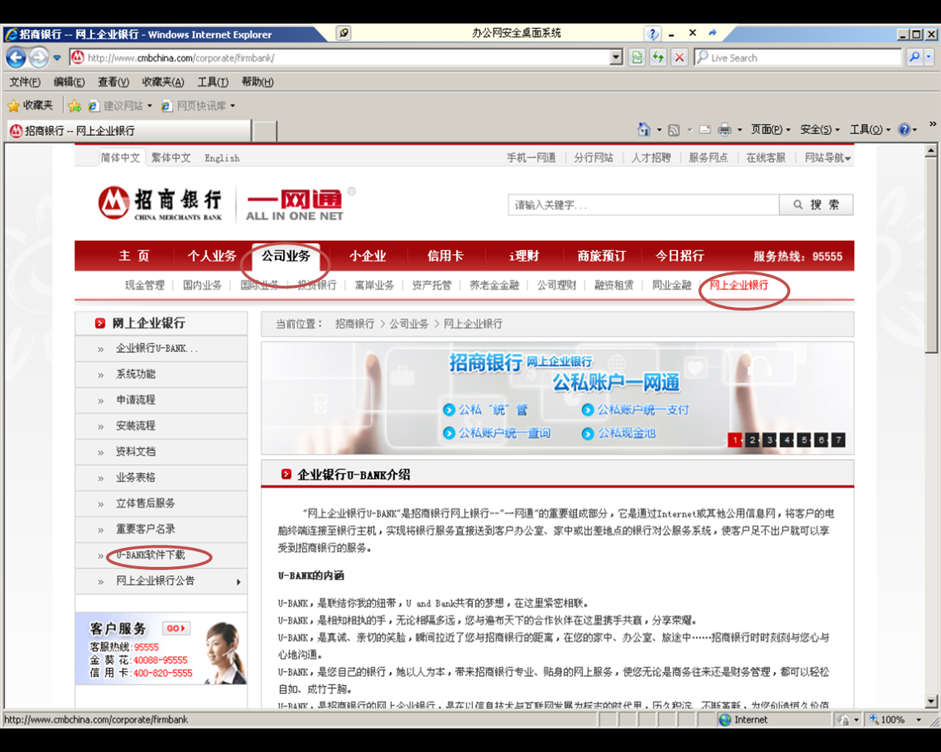Click the zoom level 100% control
Image resolution: width=941 pixels, height=752 pixels.
point(895,720)
